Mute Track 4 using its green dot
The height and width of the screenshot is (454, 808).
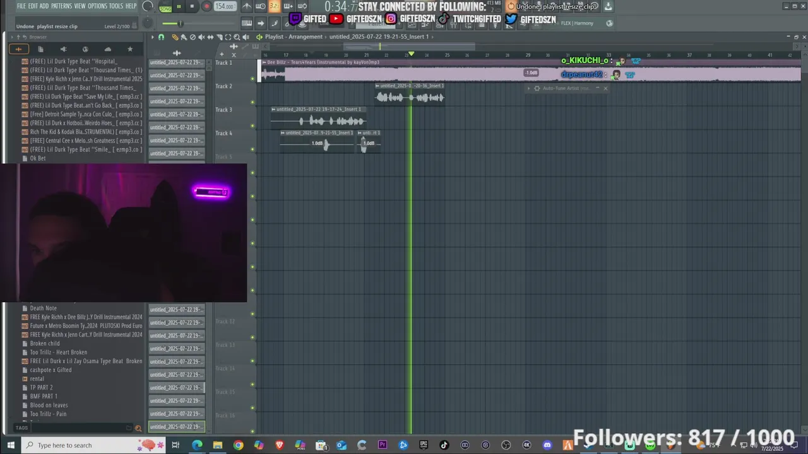(x=252, y=149)
